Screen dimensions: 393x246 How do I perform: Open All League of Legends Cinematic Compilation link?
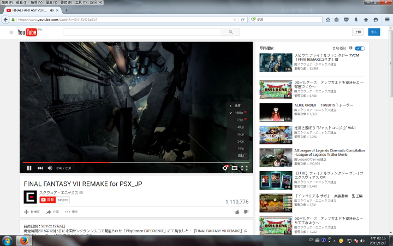click(329, 153)
